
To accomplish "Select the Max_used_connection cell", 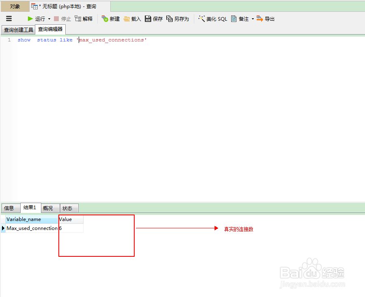I will pyautogui.click(x=32, y=228).
